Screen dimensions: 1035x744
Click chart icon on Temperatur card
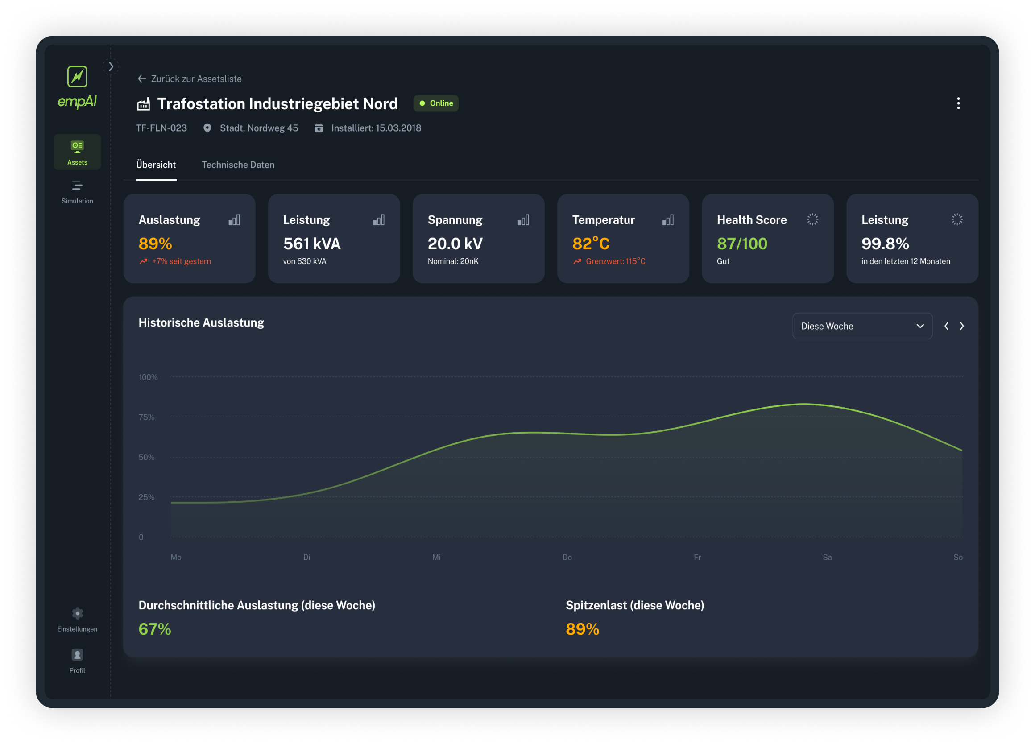(668, 220)
